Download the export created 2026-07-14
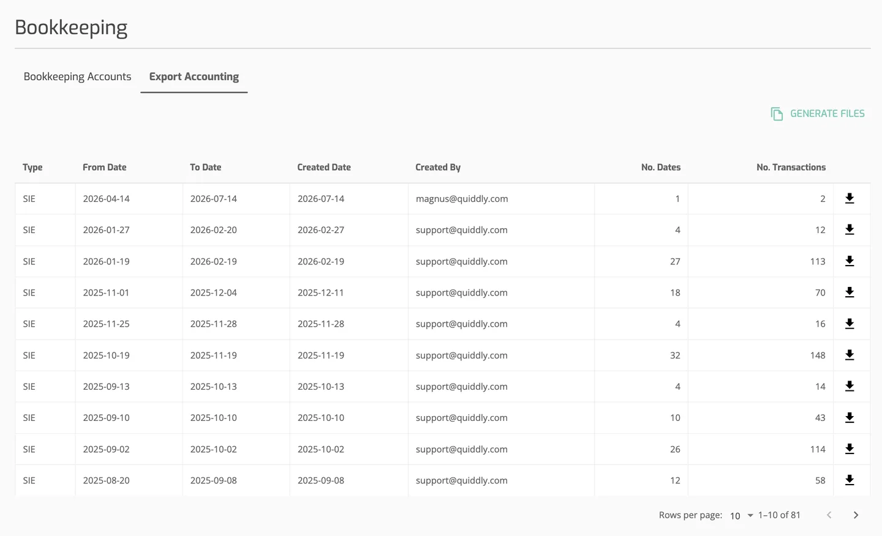Screen dimensions: 882x536 [x=850, y=198]
